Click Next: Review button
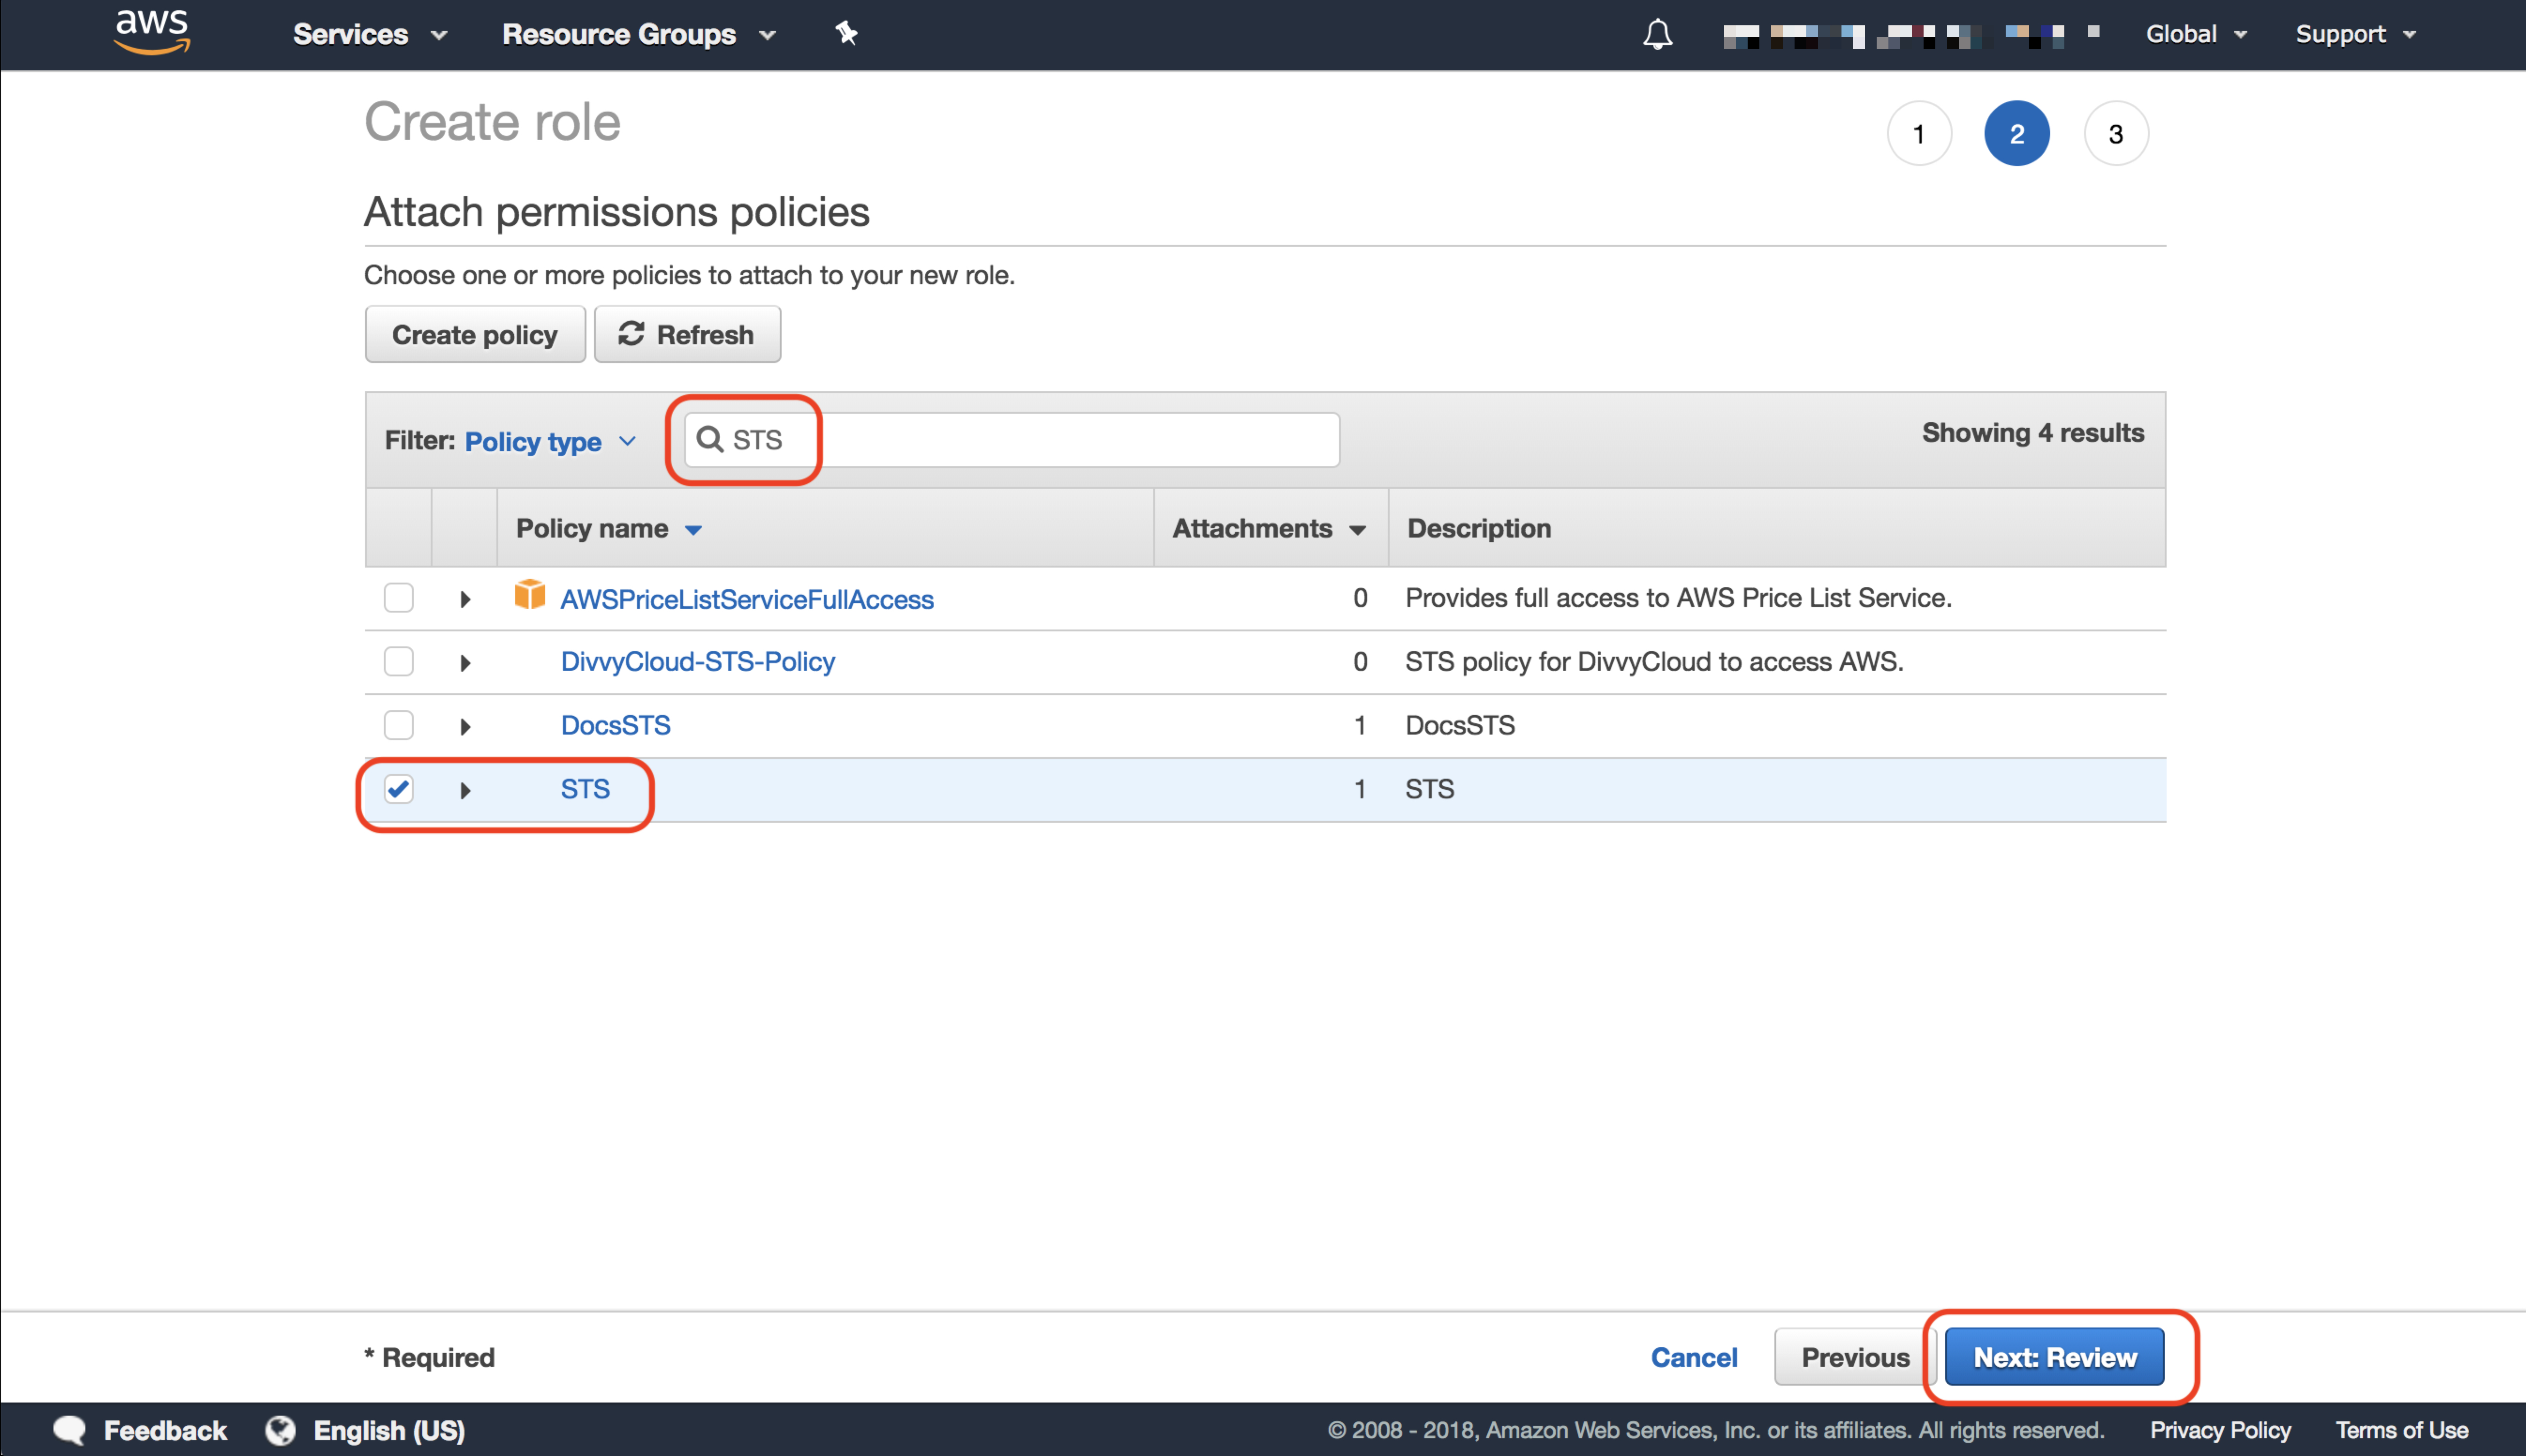This screenshot has width=2526, height=1456. tap(2054, 1357)
